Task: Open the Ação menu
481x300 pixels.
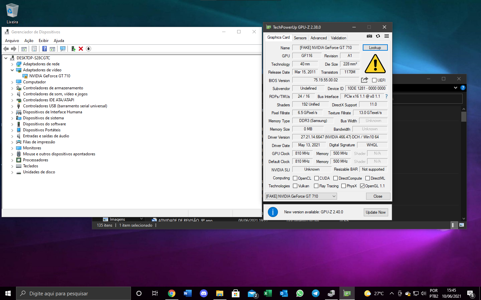Action: pos(29,41)
